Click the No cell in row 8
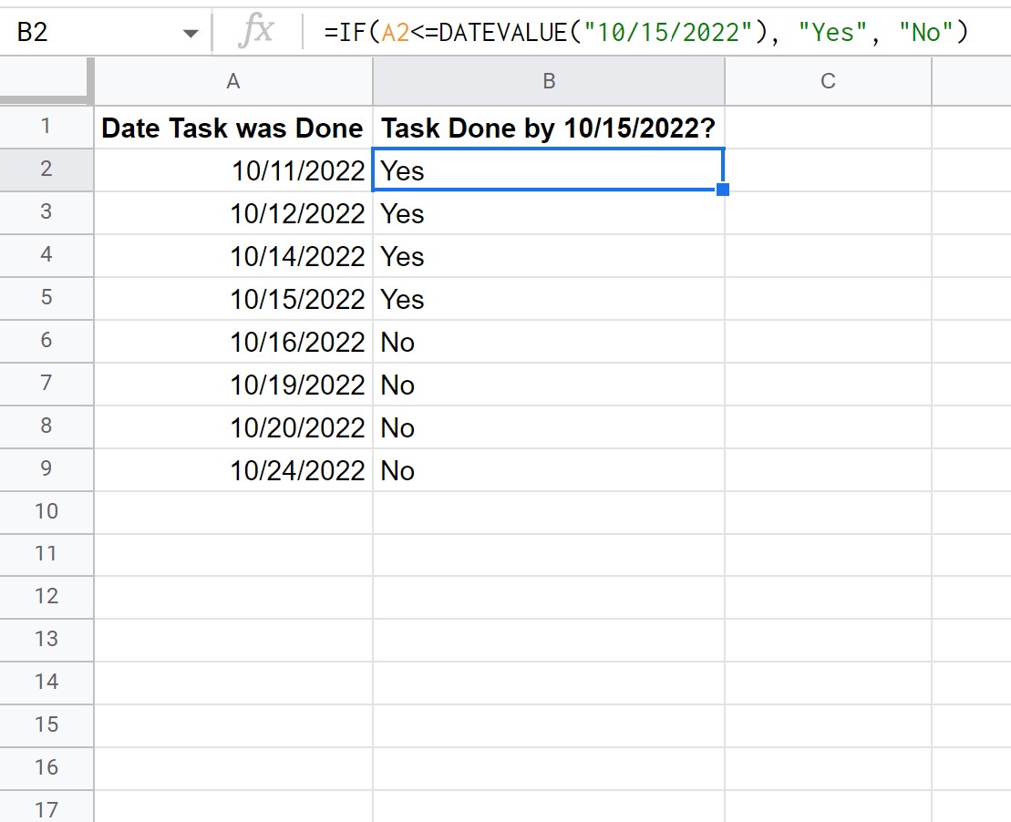The height and width of the screenshot is (822, 1011). coord(549,426)
